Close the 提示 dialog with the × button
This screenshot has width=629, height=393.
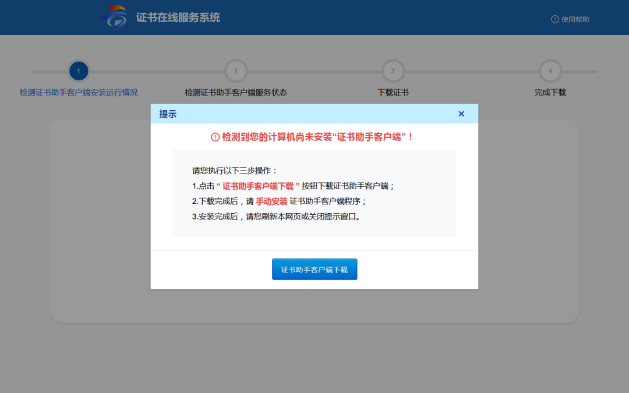point(461,114)
